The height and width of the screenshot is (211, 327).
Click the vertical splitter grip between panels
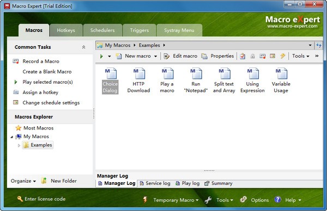point(94,114)
